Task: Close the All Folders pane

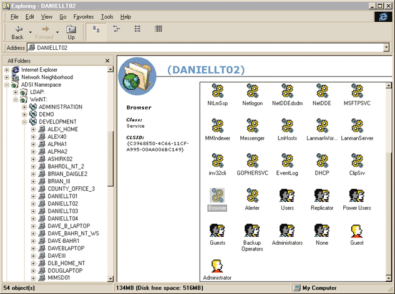Action: 107,60
